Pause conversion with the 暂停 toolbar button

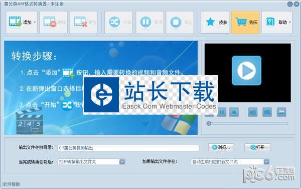pyautogui.click(x=149, y=23)
